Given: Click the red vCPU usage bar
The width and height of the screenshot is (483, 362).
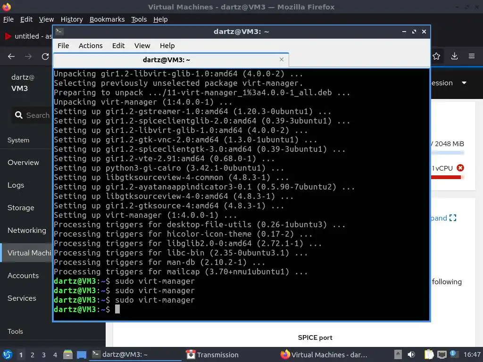Looking at the screenshot, I should coord(447,177).
